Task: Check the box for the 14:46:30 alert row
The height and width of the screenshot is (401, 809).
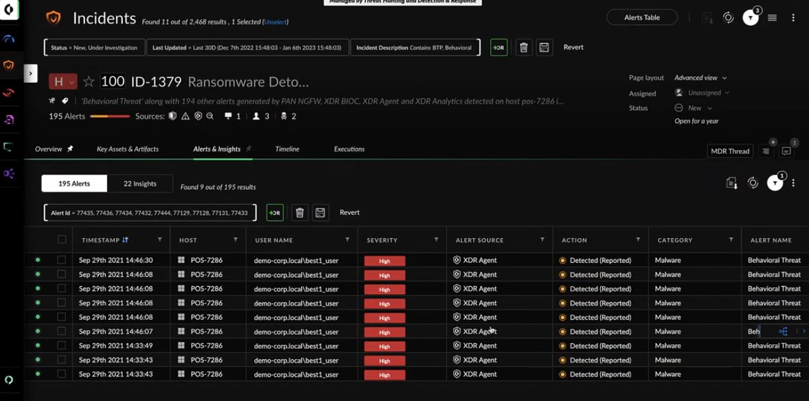Action: (61, 260)
